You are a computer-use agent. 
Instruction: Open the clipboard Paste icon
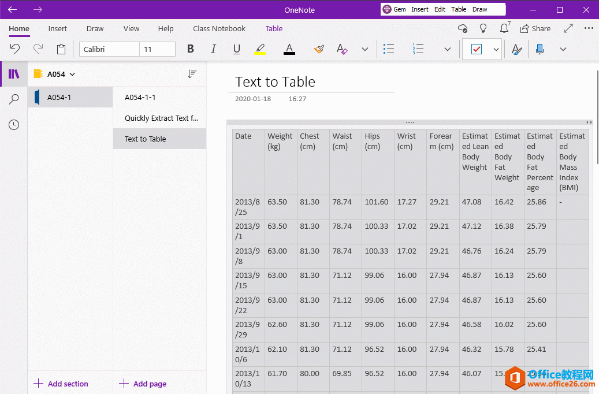coord(61,49)
